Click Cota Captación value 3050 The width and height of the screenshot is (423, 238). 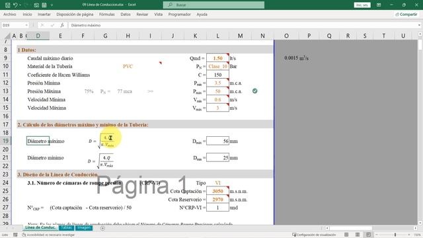217,191
